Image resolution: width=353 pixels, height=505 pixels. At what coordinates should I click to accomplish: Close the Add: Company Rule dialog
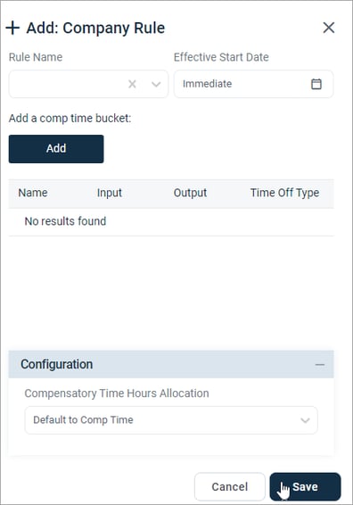pyautogui.click(x=329, y=28)
